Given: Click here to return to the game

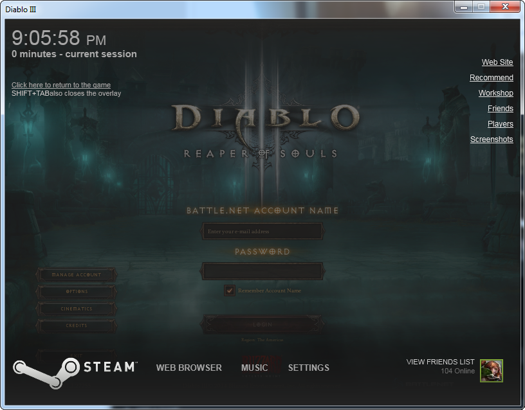Looking at the screenshot, I should (61, 85).
